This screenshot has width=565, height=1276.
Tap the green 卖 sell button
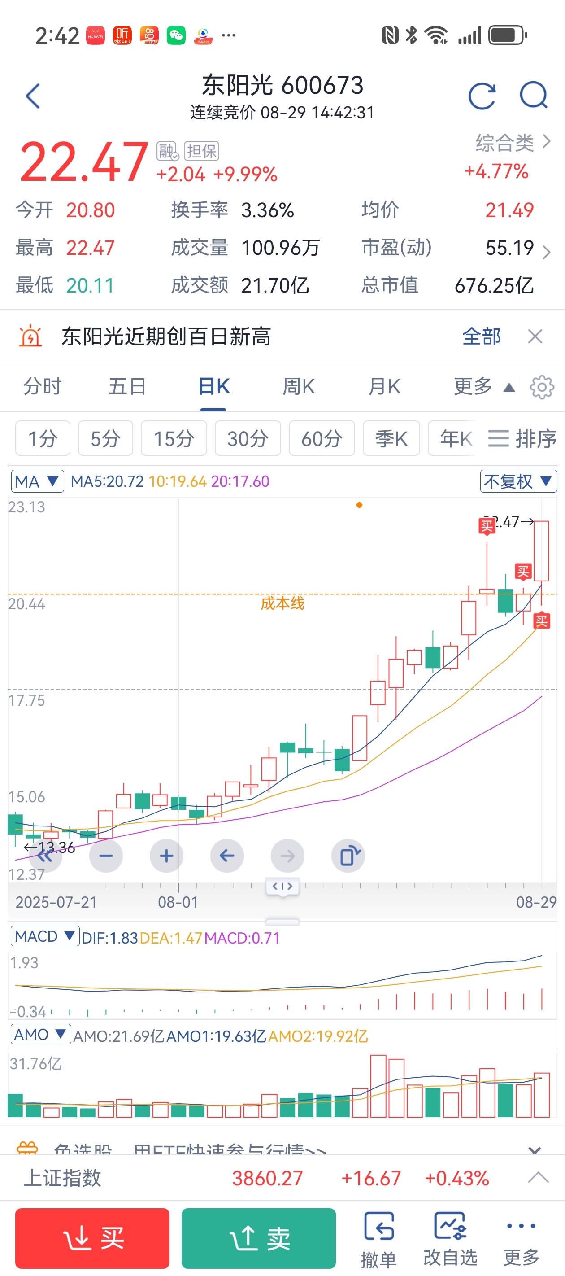258,1238
